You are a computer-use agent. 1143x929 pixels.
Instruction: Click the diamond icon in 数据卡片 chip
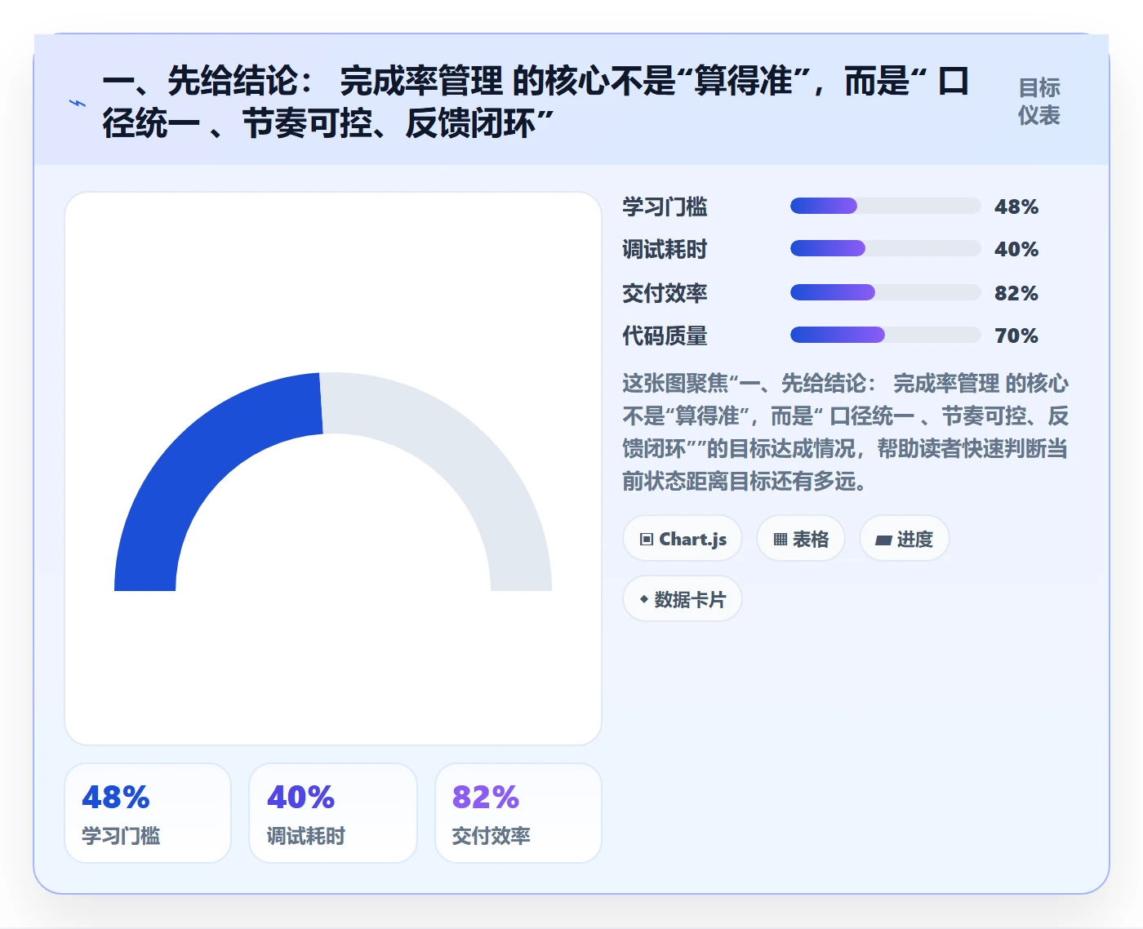pos(644,599)
